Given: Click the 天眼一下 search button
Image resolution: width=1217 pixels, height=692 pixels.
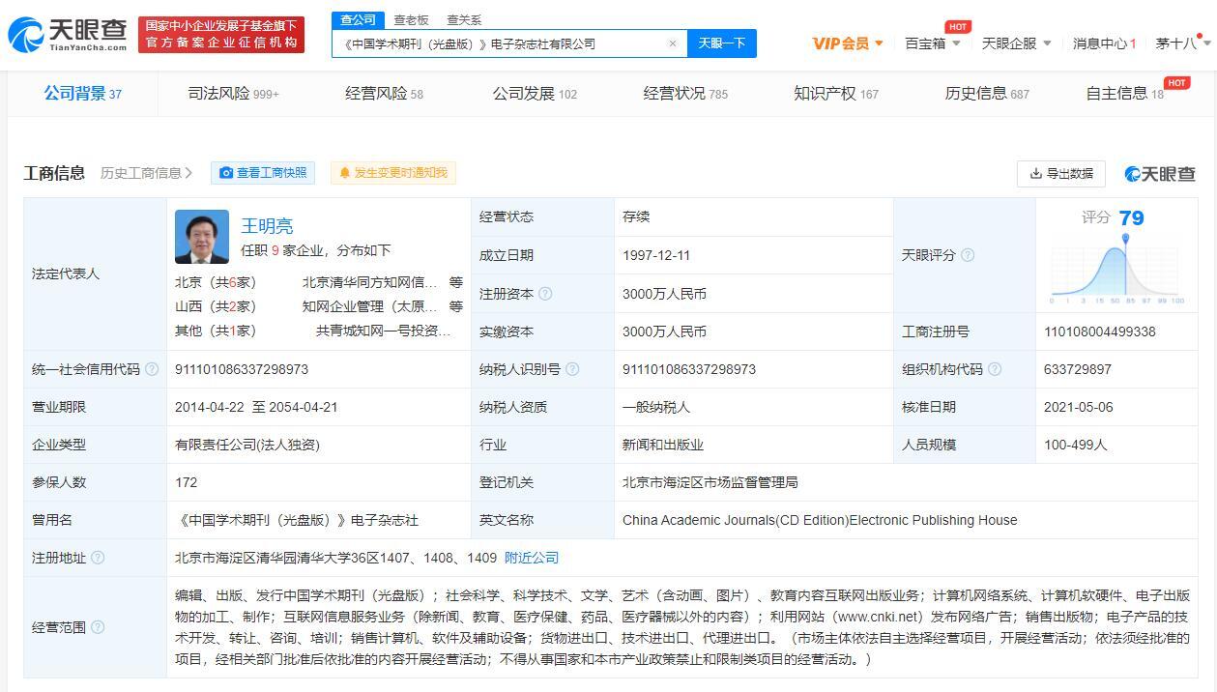Looking at the screenshot, I should 722,43.
